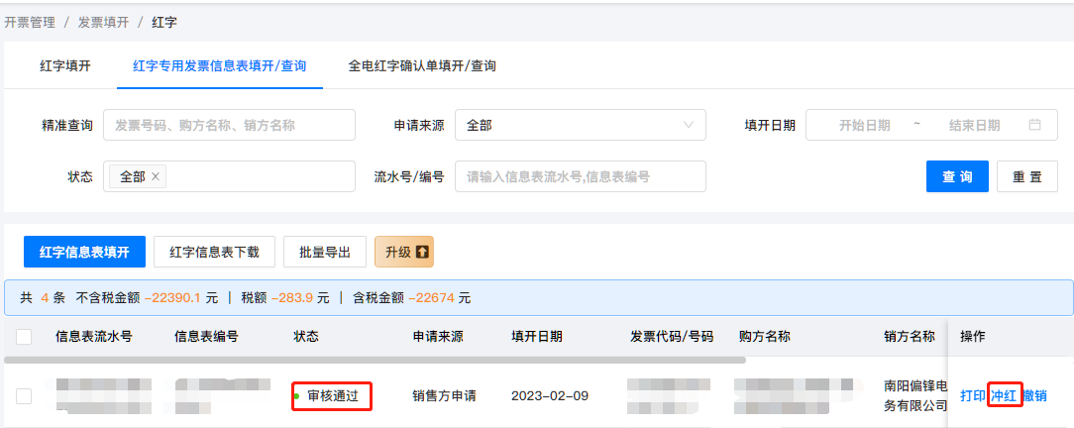The image size is (1074, 428).
Task: Navigate to 发票填开 breadcrumb
Action: pyautogui.click(x=103, y=22)
